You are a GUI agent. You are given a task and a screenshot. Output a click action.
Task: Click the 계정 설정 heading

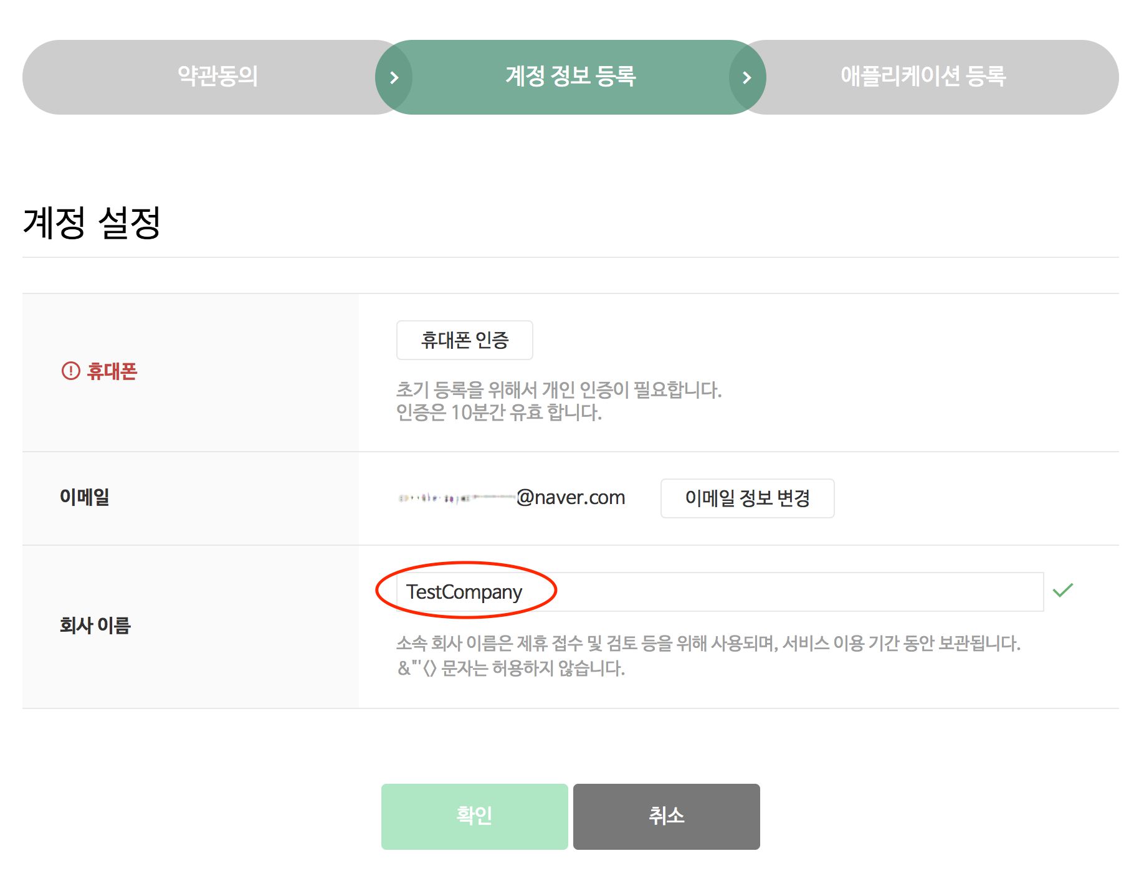[92, 222]
